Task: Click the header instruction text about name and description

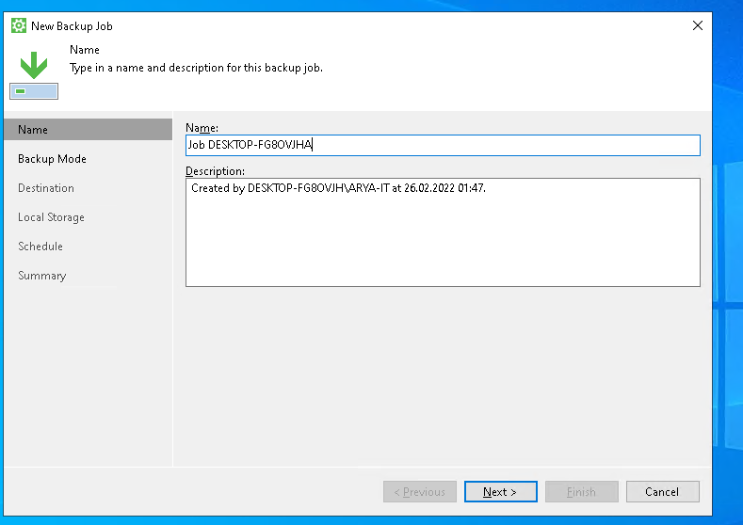Action: click(196, 68)
